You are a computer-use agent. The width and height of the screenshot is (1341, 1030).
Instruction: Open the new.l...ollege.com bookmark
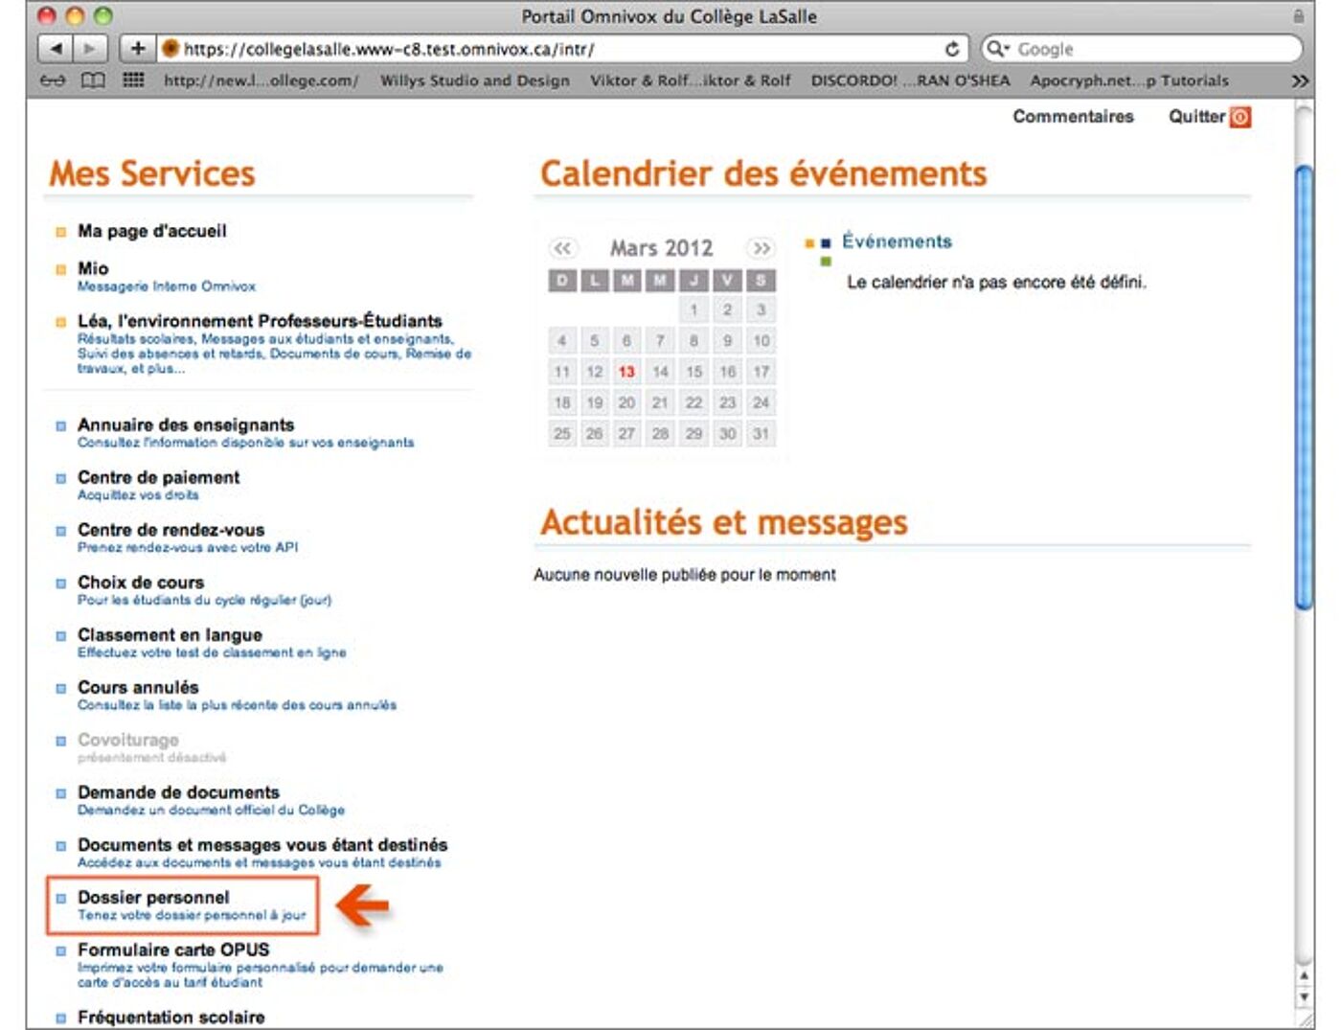coord(261,80)
